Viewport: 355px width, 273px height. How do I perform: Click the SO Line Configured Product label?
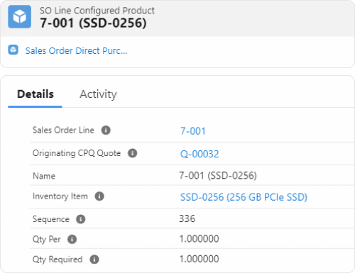(97, 11)
